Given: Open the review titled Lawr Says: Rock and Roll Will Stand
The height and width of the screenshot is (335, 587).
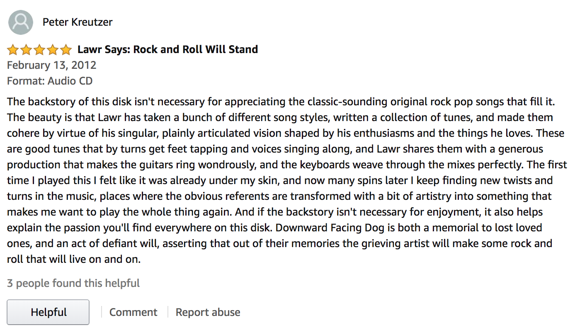Looking at the screenshot, I should pyautogui.click(x=168, y=49).
